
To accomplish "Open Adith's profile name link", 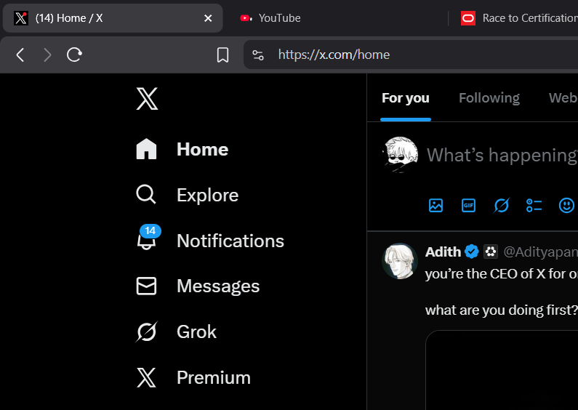I will (443, 252).
